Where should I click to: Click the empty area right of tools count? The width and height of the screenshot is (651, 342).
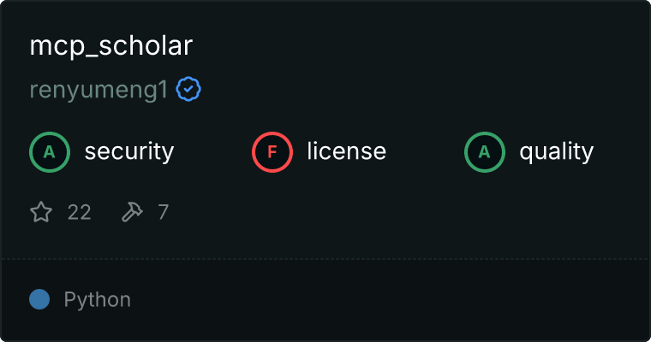click(x=407, y=212)
